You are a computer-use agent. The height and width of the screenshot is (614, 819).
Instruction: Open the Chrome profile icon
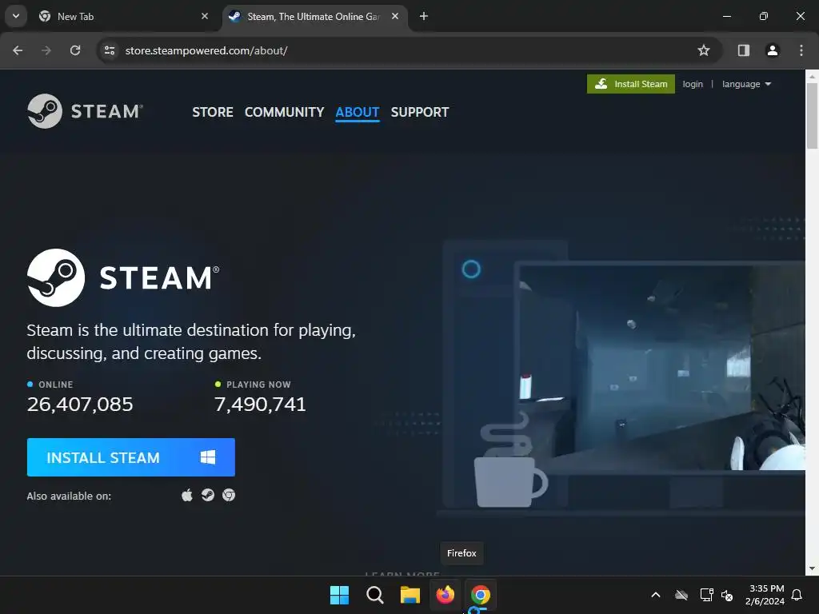773,50
